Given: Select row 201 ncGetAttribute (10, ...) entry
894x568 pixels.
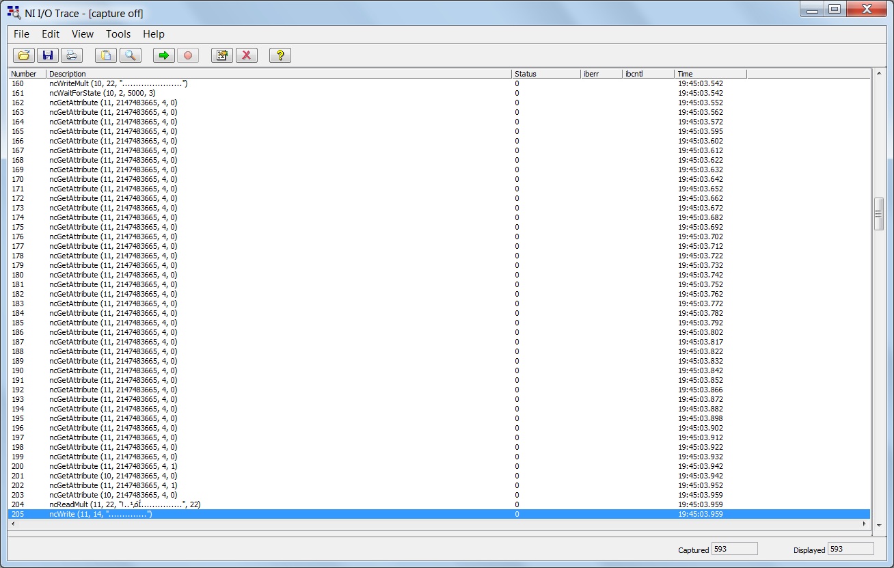Looking at the screenshot, I should coord(439,476).
